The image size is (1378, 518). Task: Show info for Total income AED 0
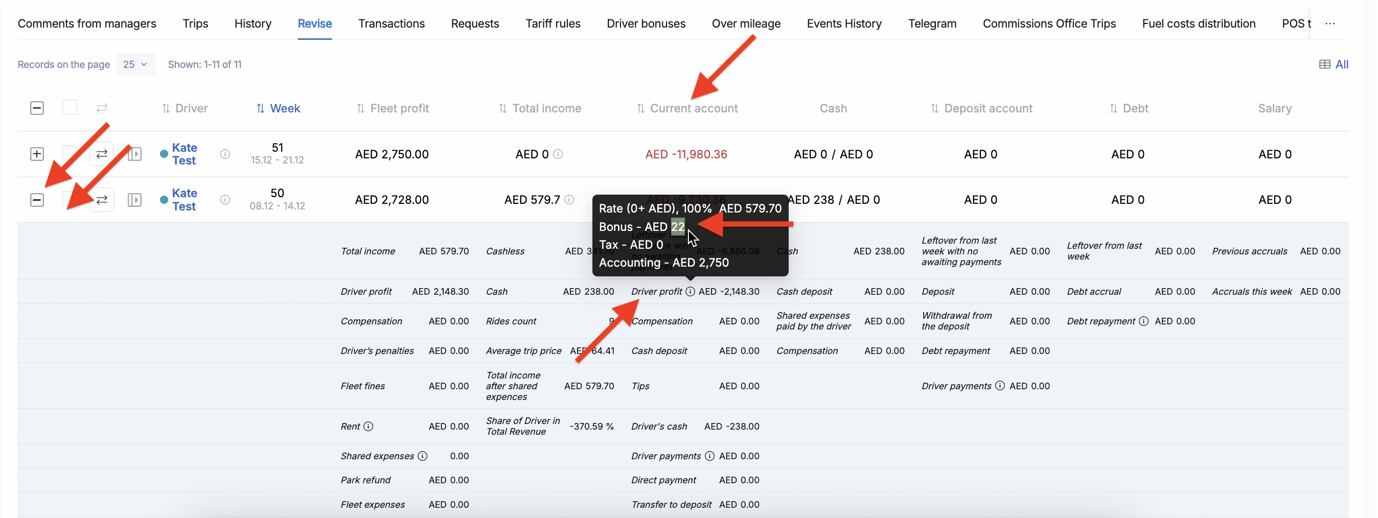pyautogui.click(x=558, y=154)
